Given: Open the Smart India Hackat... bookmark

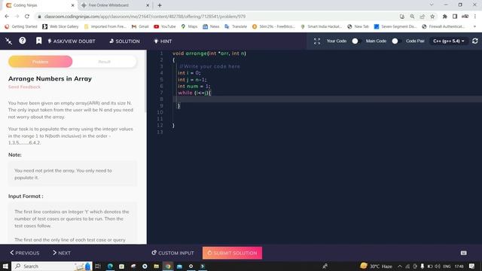Looking at the screenshot, I should point(322,27).
